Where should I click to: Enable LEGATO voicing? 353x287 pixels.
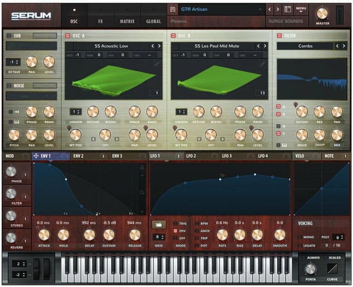(300, 245)
